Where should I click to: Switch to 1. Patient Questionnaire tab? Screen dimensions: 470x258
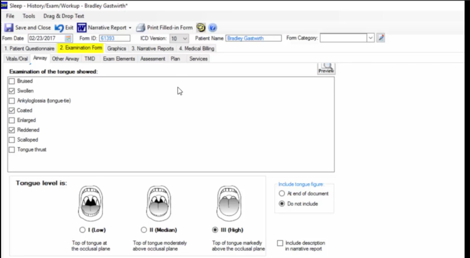click(x=29, y=48)
